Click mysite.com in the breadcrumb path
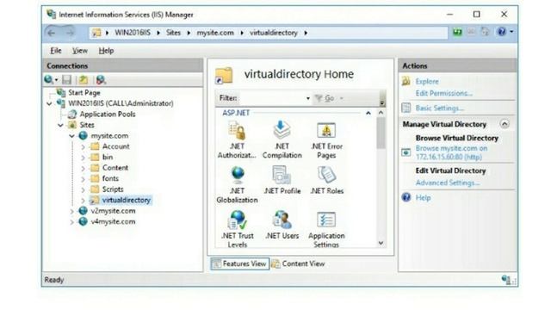Image resolution: width=551 pixels, height=310 pixels. tap(215, 33)
